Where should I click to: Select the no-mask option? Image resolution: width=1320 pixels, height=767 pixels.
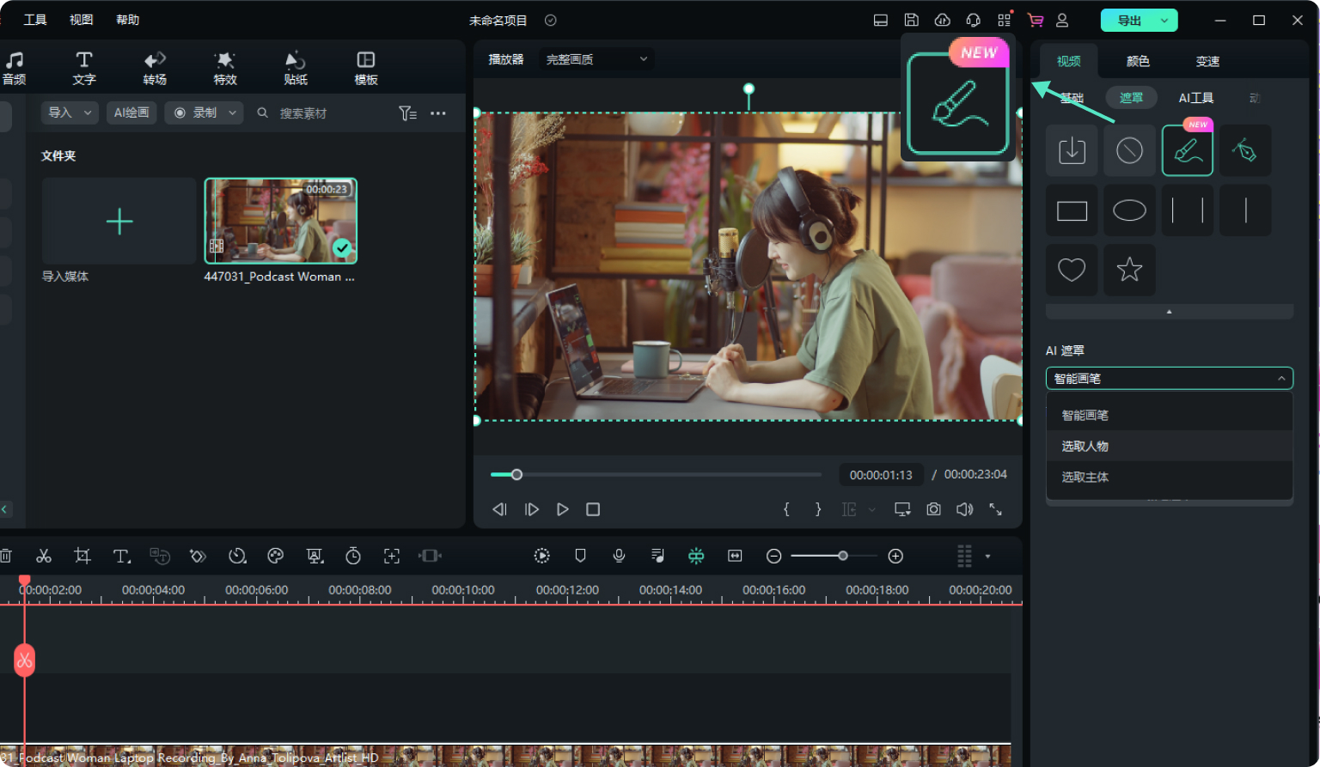click(x=1129, y=151)
